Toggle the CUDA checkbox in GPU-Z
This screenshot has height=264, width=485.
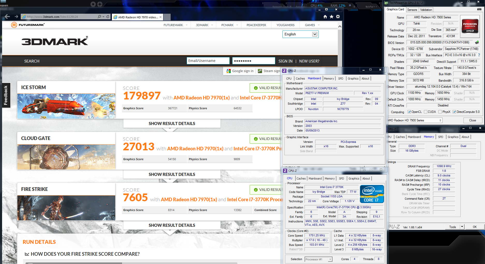tap(425, 112)
